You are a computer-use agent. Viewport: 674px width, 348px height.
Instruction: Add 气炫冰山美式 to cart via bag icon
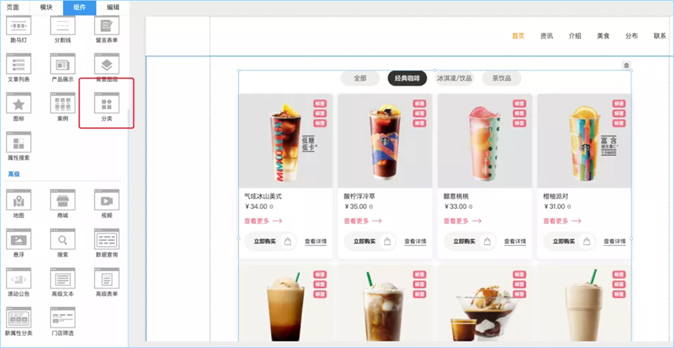[288, 242]
